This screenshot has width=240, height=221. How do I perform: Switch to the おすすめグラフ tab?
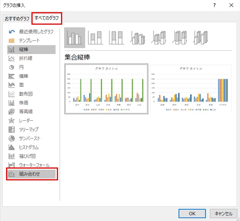[17, 19]
